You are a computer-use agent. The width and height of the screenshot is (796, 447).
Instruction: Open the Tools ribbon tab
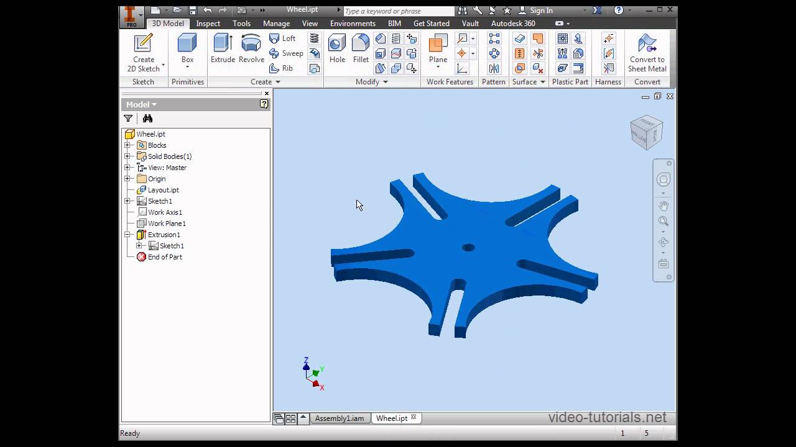click(x=242, y=24)
